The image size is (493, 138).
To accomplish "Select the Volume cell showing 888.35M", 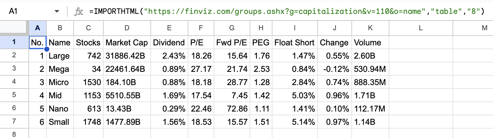I will pyautogui.click(x=370, y=82).
